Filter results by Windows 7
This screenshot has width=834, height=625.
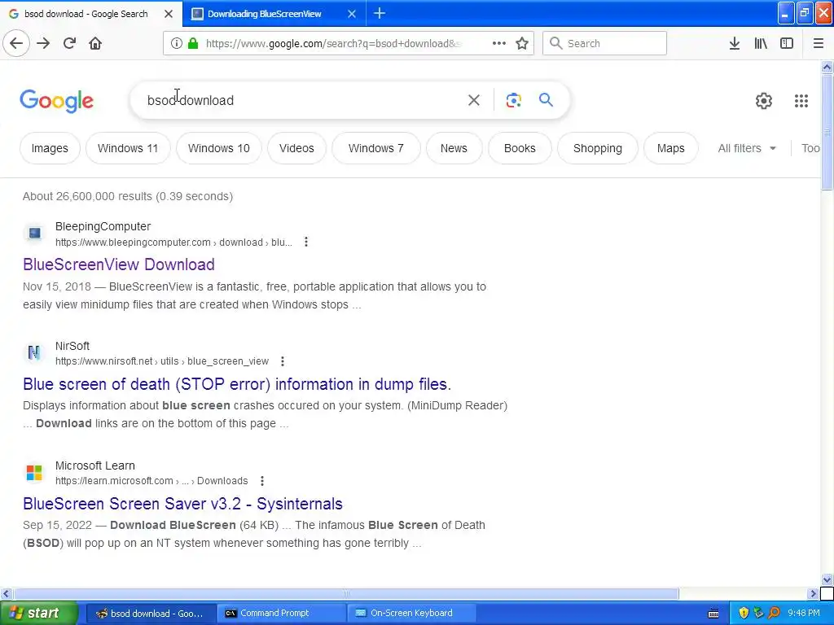[x=376, y=148]
